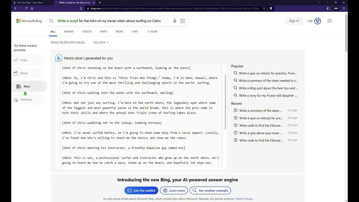
Task: Click the 110 rewards points counter
Action: [310, 21]
